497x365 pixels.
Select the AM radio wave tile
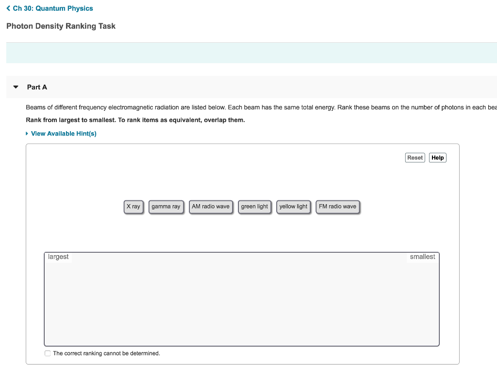211,207
